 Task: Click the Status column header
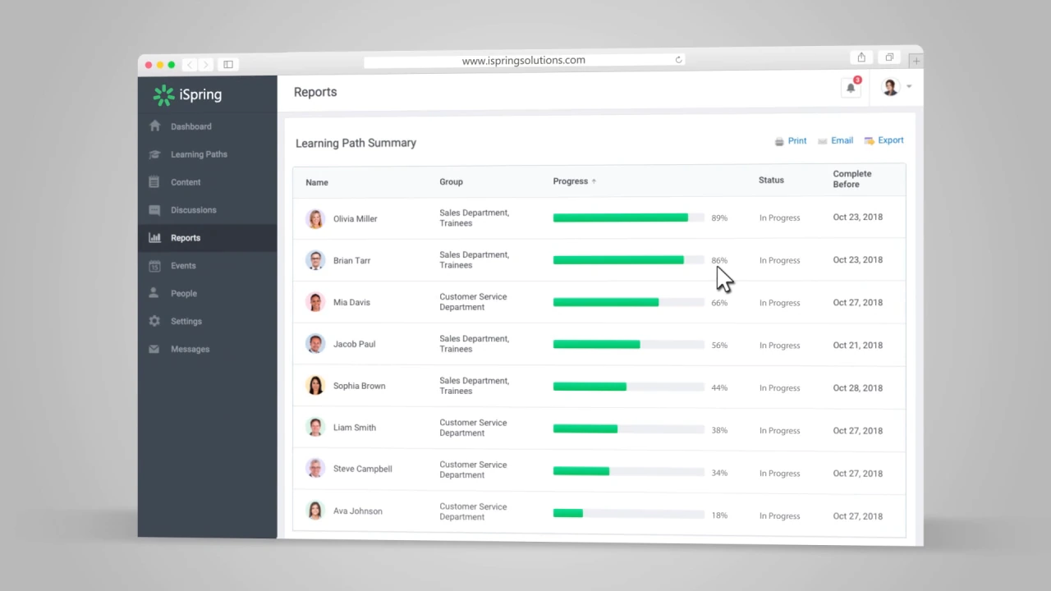(x=771, y=180)
